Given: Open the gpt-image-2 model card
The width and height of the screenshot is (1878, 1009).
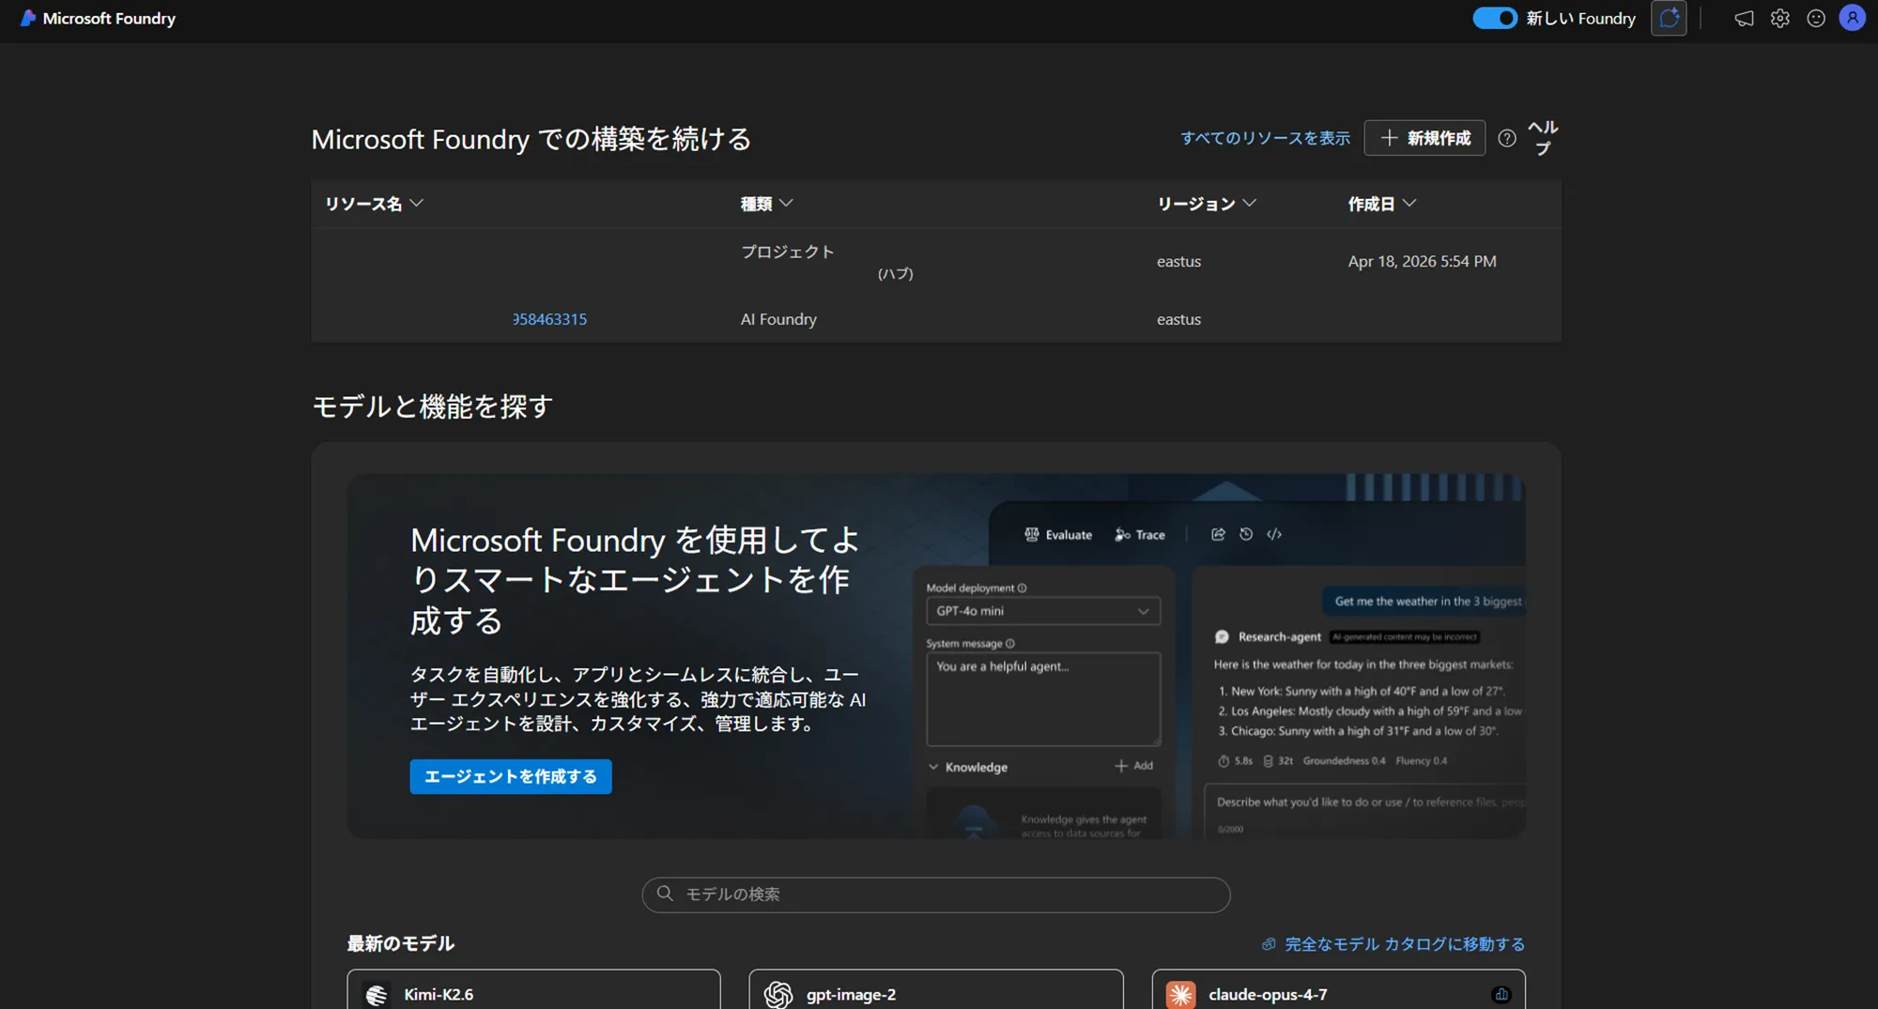Looking at the screenshot, I should coord(936,990).
